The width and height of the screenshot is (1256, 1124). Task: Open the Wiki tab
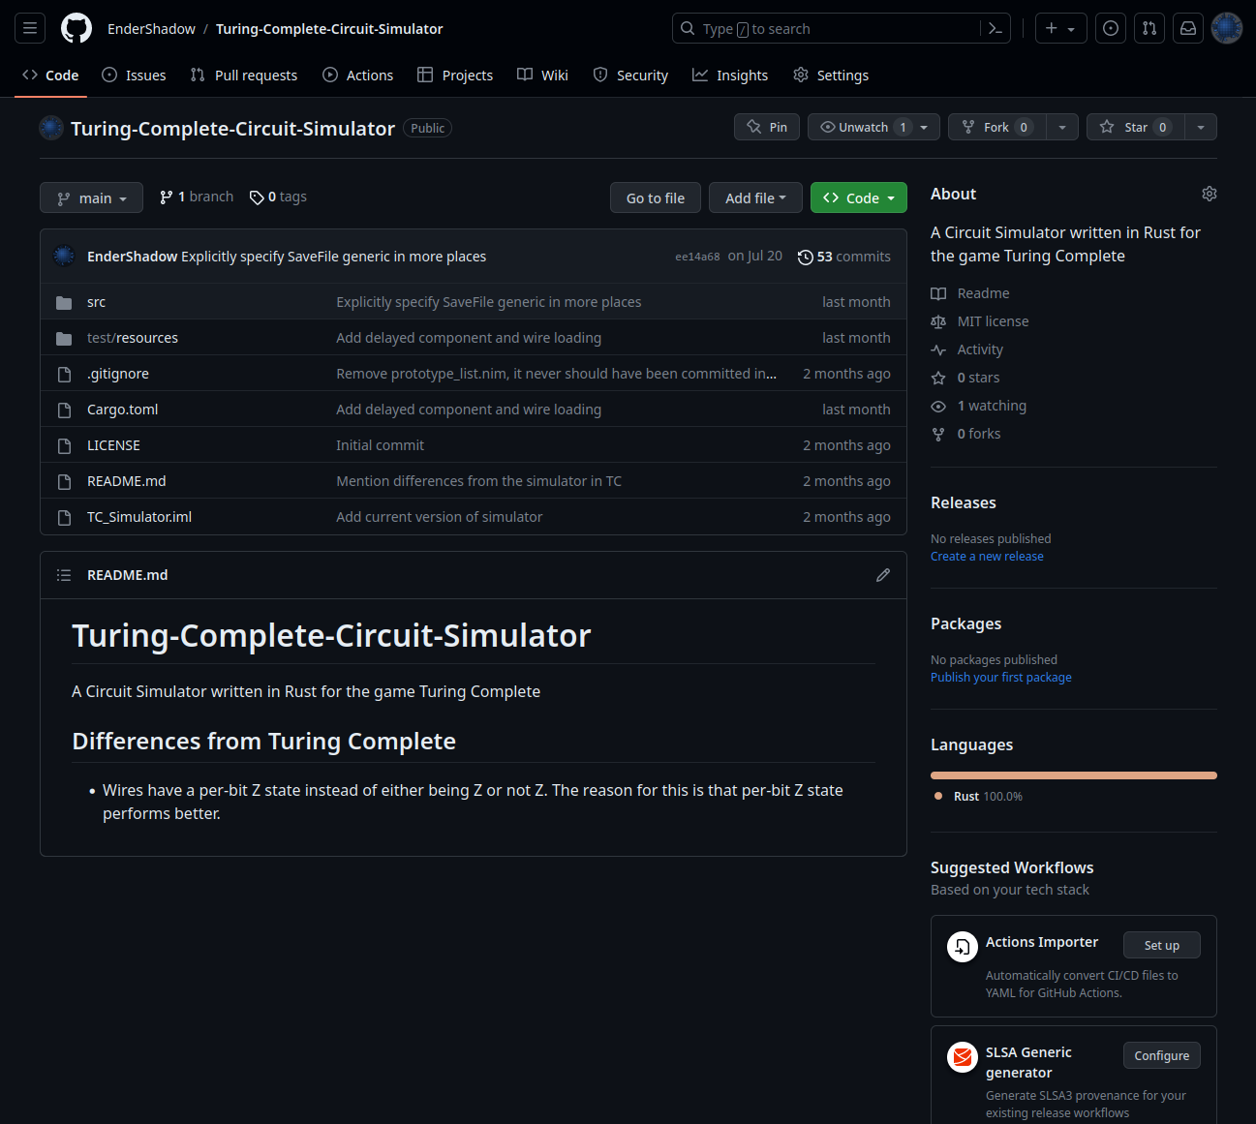click(542, 76)
